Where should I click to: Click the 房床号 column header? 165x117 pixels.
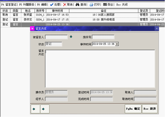[x=40, y=11]
